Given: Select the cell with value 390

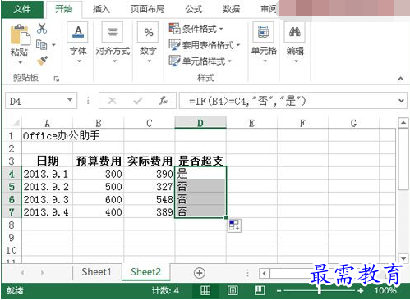Looking at the screenshot, I should (x=150, y=174).
